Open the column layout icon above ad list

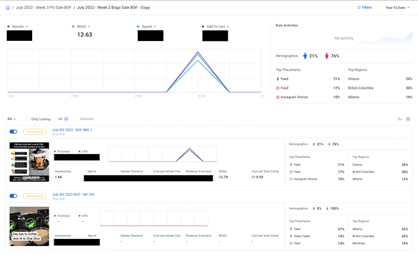click(x=408, y=119)
